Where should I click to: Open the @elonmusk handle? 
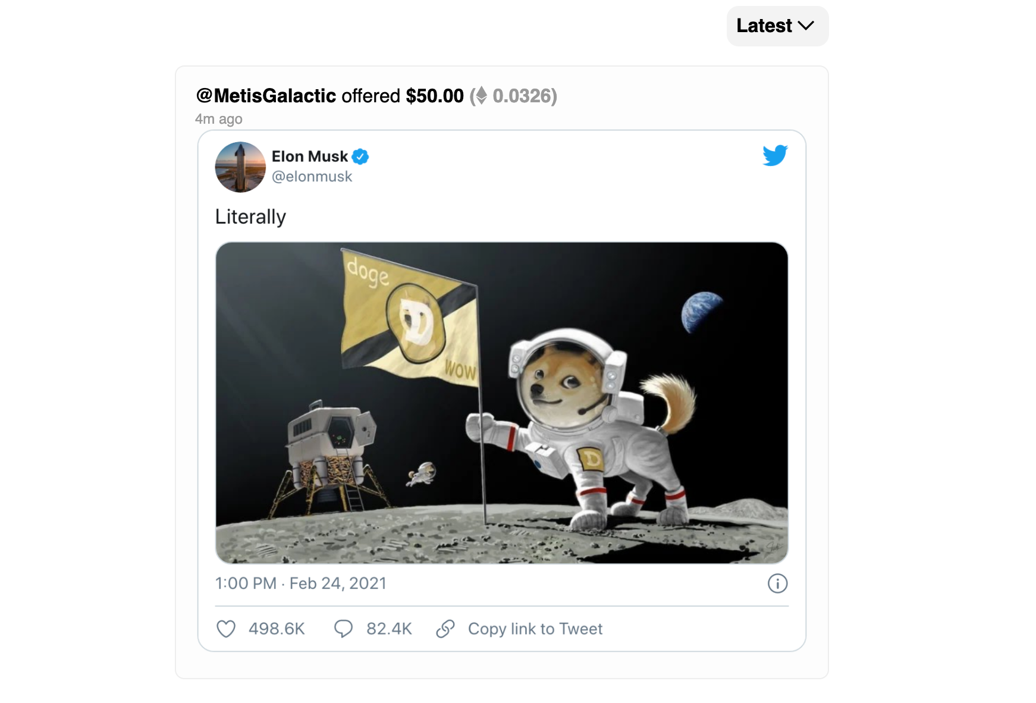pyautogui.click(x=312, y=176)
